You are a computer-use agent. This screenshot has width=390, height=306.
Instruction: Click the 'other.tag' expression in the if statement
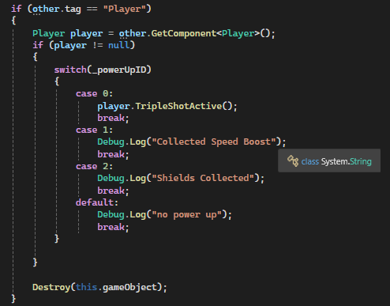tap(57, 9)
